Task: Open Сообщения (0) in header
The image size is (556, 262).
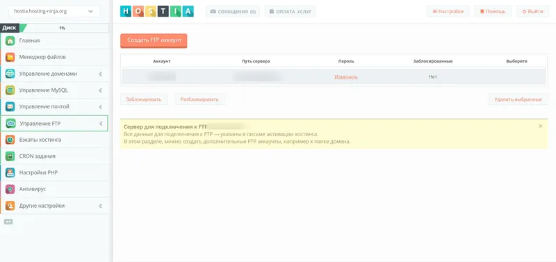Action: [x=233, y=11]
